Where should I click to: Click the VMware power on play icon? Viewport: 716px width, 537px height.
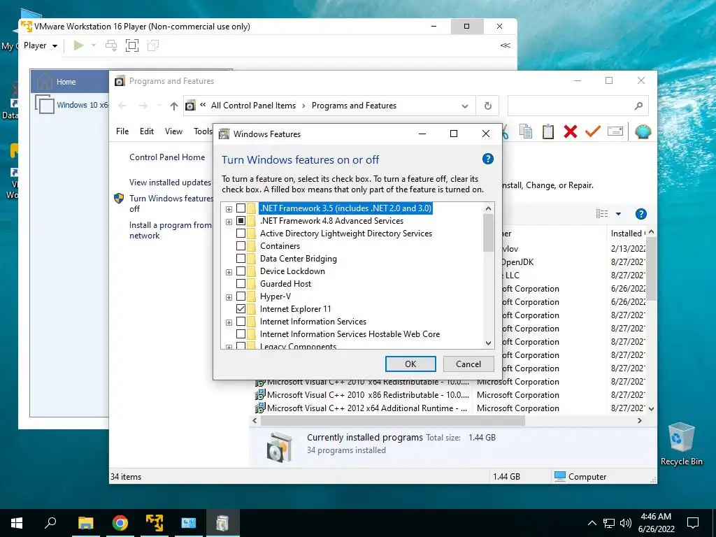coord(78,45)
